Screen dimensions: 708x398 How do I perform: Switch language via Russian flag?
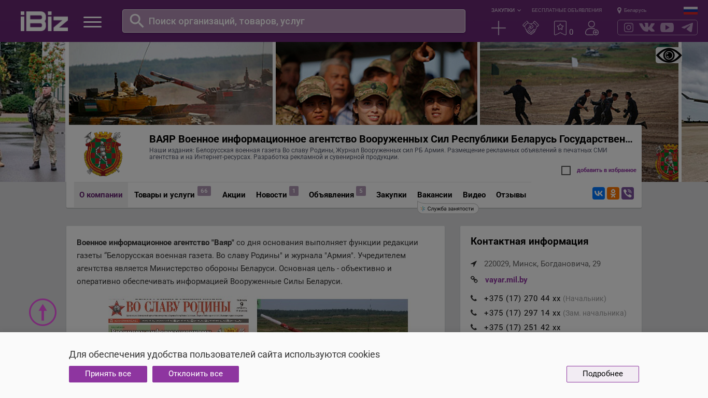click(x=690, y=10)
